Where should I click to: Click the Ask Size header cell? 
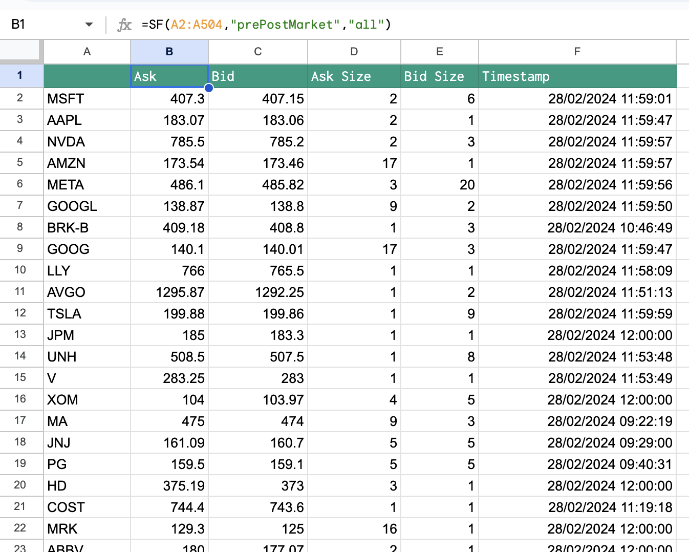pyautogui.click(x=354, y=76)
